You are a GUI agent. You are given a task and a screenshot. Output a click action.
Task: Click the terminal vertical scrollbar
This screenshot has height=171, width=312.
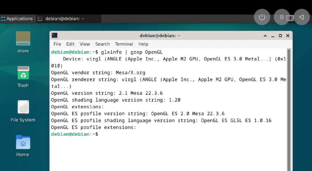pyautogui.click(x=289, y=110)
